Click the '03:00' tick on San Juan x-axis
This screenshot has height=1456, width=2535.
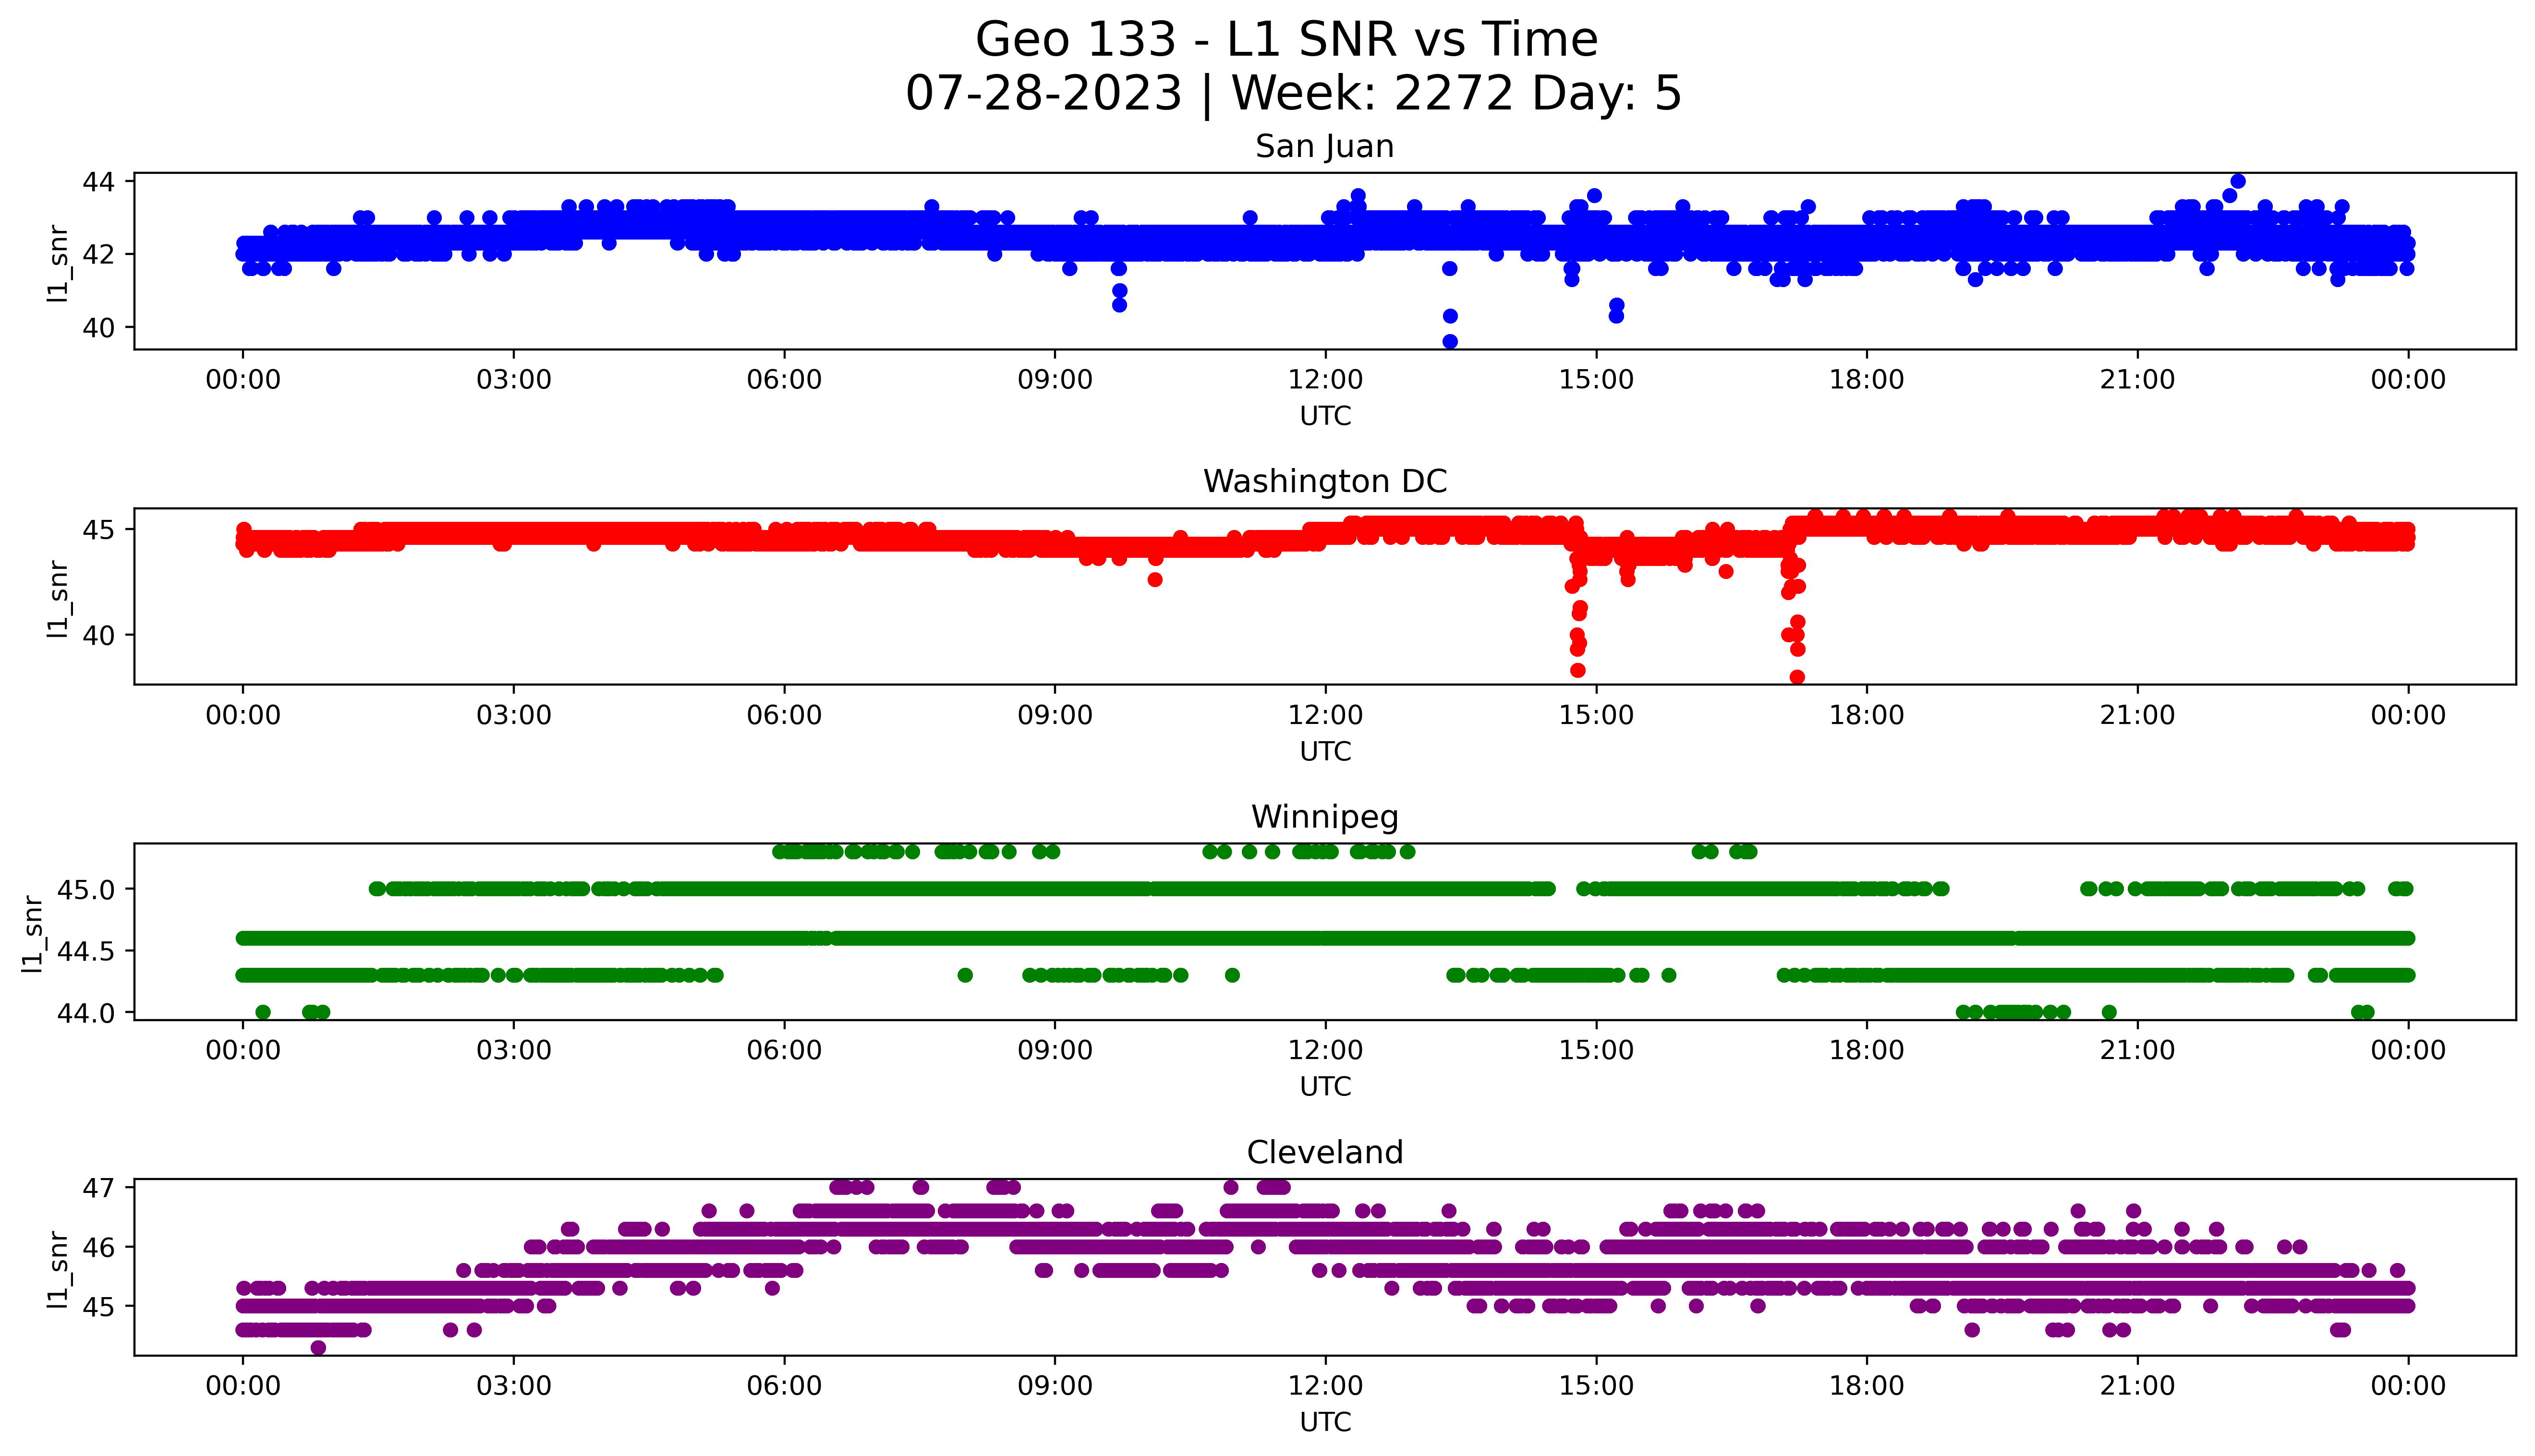click(x=514, y=380)
